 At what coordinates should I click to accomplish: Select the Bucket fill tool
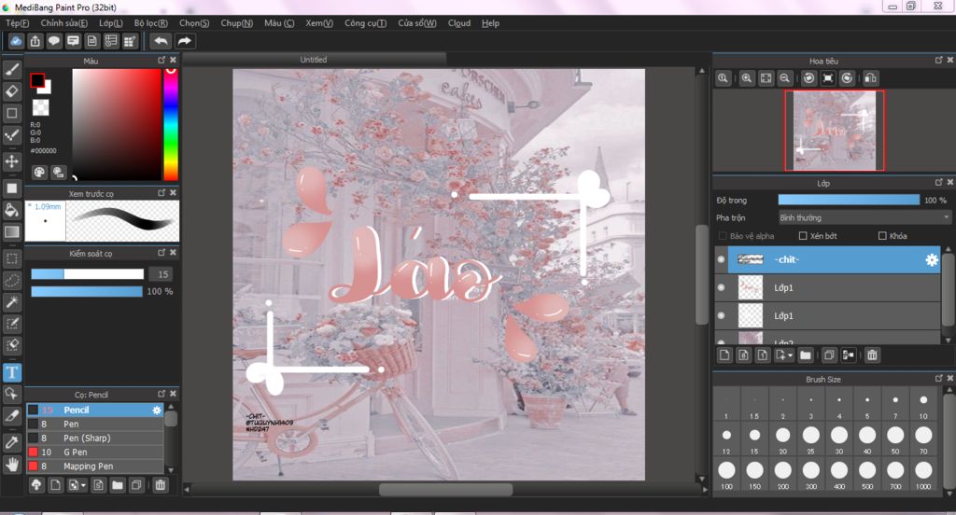12,209
